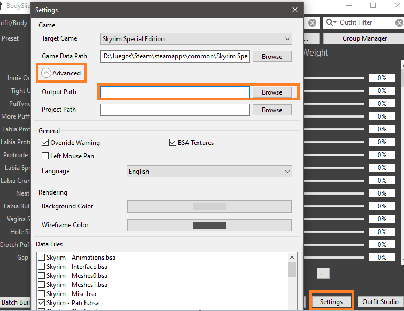Open Outfit Studio from BodySlide

pyautogui.click(x=380, y=302)
